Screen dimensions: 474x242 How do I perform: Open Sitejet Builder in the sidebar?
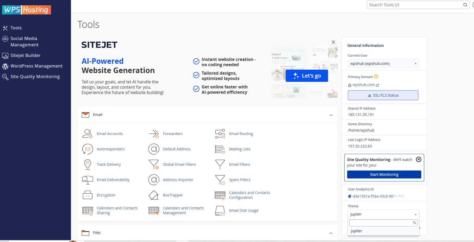[x=25, y=55]
